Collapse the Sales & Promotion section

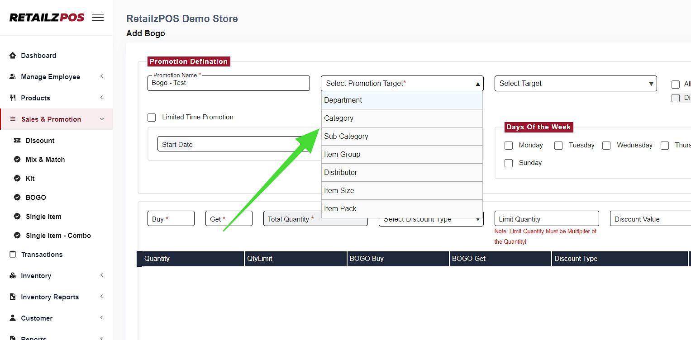pyautogui.click(x=101, y=119)
